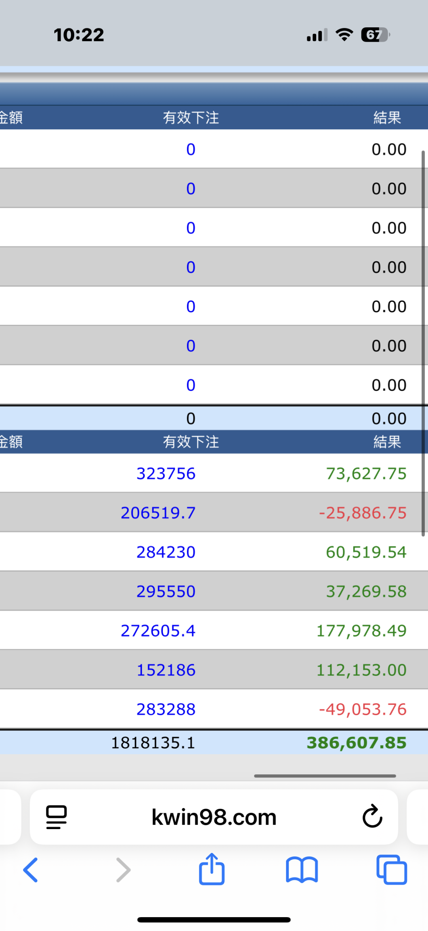428x931 pixels.
Task: Open the Safari share sheet icon
Action: click(x=212, y=869)
